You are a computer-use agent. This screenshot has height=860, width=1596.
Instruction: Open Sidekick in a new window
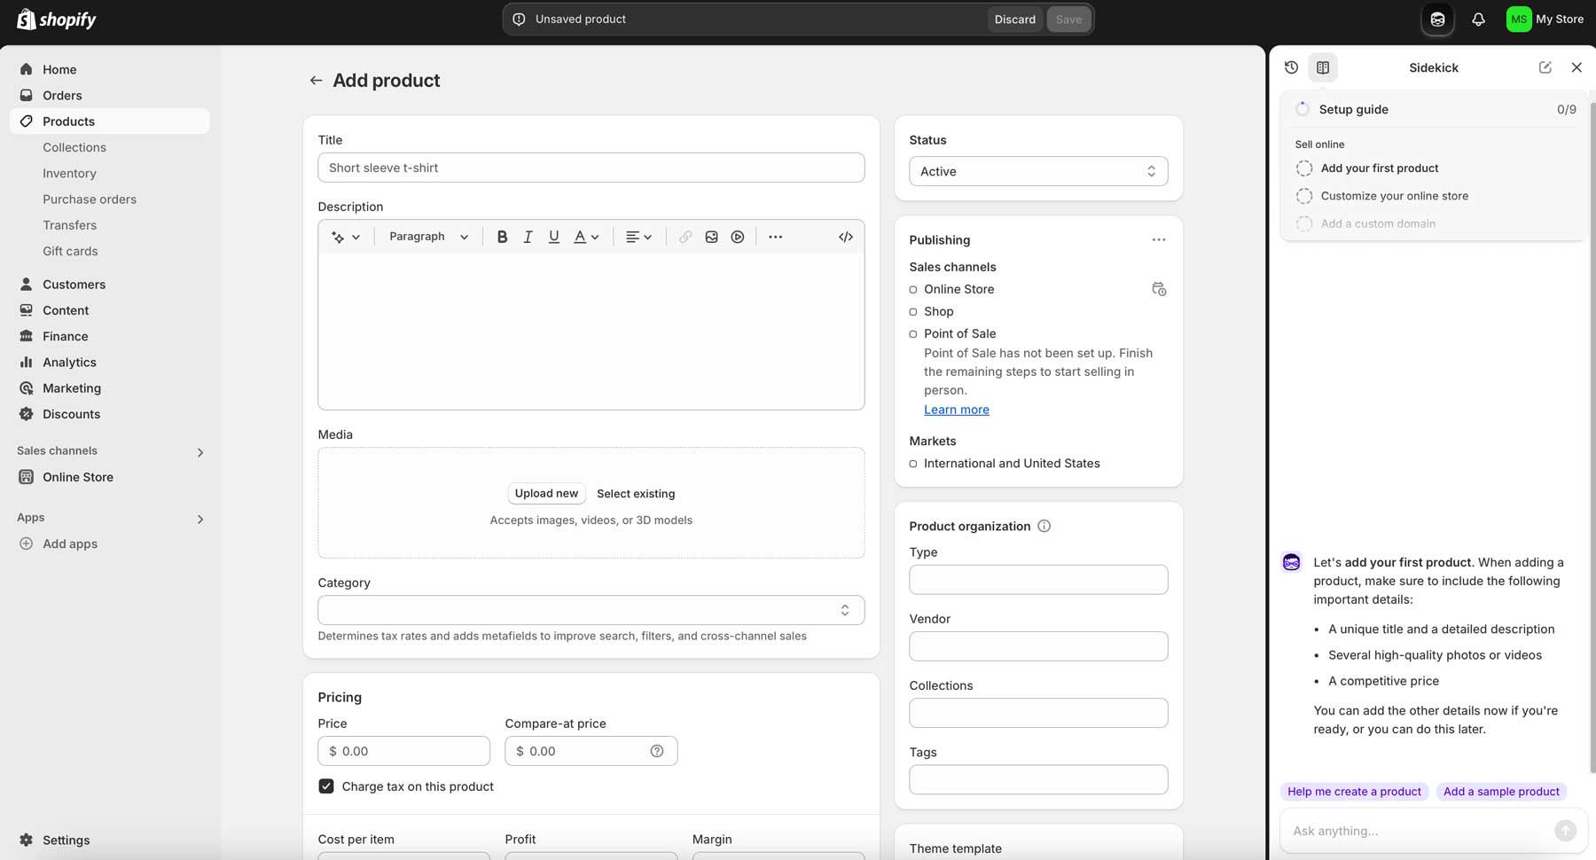click(1545, 66)
